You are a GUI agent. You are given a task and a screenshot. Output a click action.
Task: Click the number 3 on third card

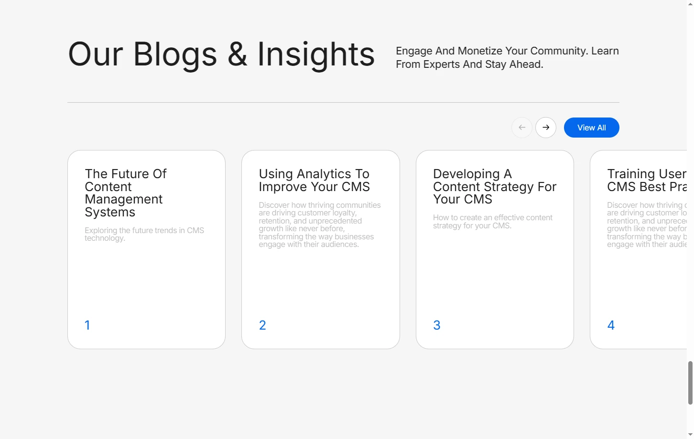tap(436, 325)
